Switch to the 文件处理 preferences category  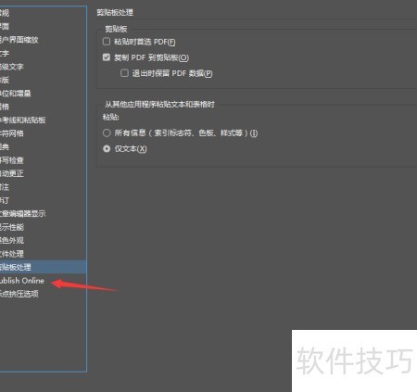pos(43,254)
